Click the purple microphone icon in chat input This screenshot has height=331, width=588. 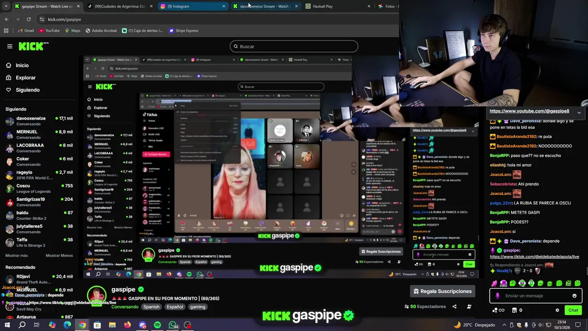click(498, 296)
